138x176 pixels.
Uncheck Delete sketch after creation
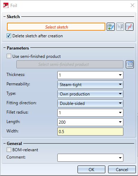(x=9, y=36)
